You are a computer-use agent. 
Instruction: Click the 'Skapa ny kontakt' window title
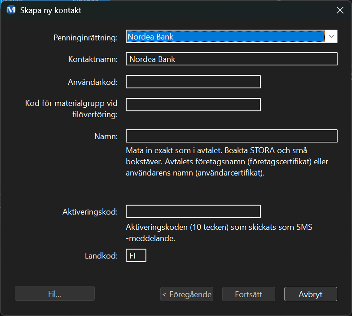(x=51, y=10)
